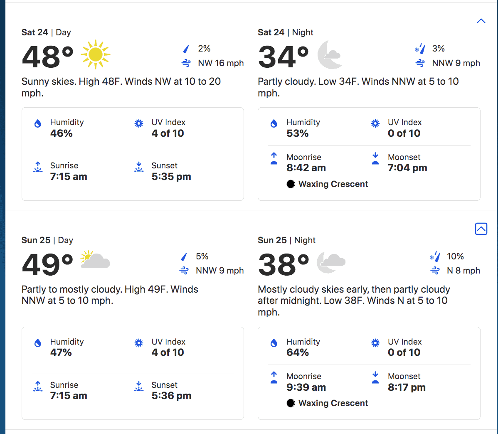Click the partly cloudy moon icon for Sat 24 Night
This screenshot has width=498, height=434.
330,54
